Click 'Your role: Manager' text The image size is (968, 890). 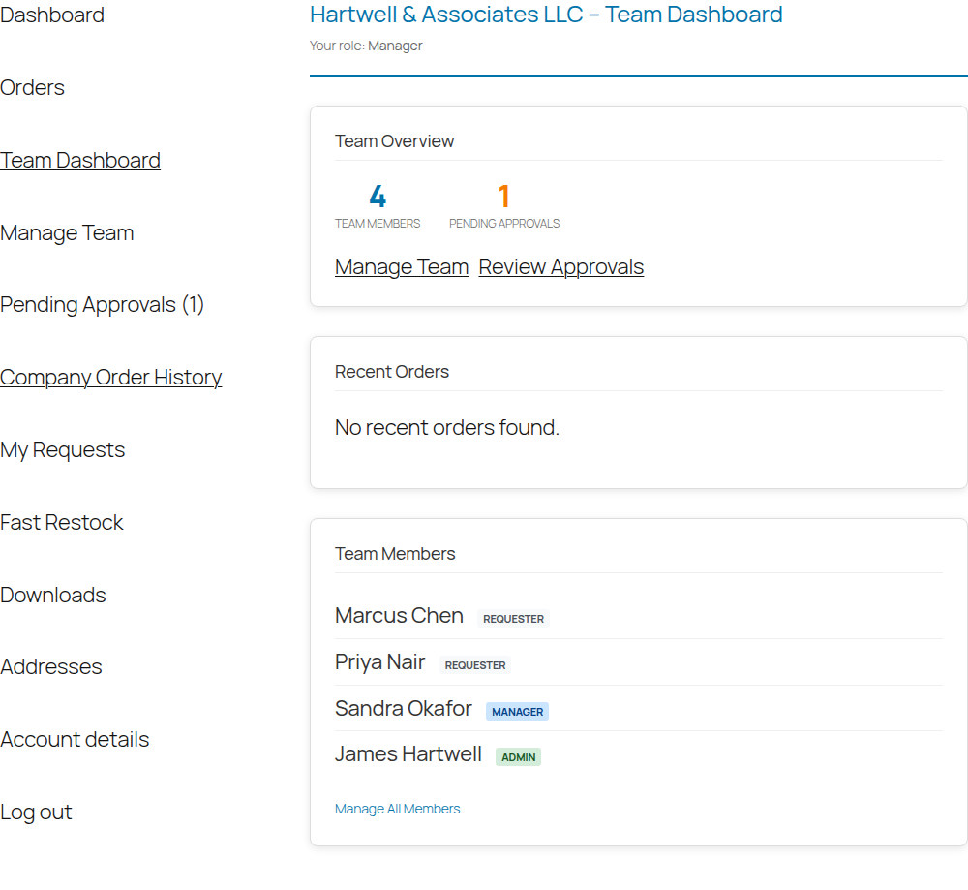click(x=366, y=46)
